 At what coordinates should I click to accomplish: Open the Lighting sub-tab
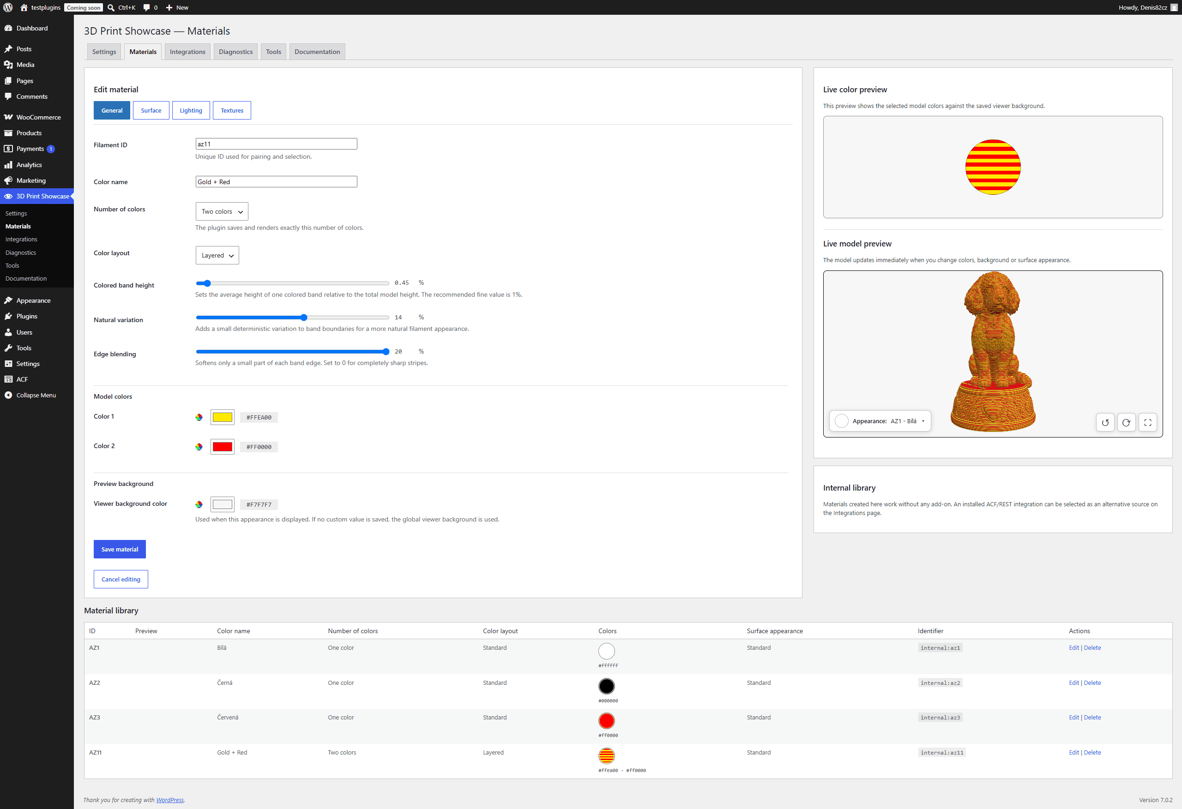(x=191, y=110)
